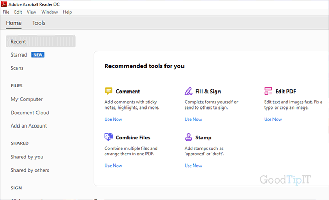Click 'Combine multiple files' description text
This screenshot has width=329, height=200.
pyautogui.click(x=131, y=151)
